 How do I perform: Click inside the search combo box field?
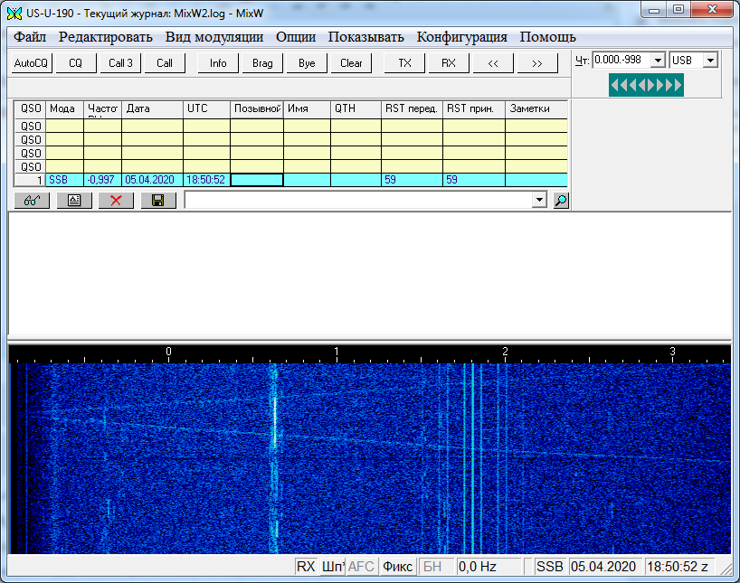pos(358,200)
